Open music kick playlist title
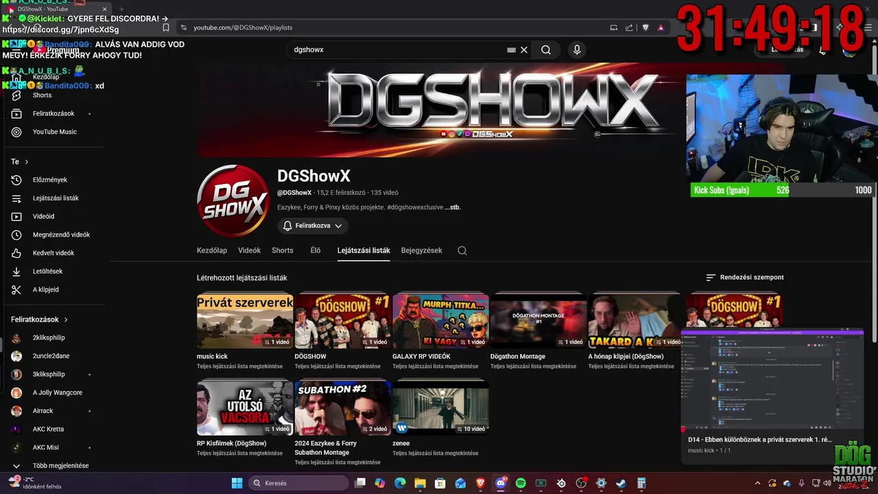This screenshot has height=494, width=878. pos(212,356)
